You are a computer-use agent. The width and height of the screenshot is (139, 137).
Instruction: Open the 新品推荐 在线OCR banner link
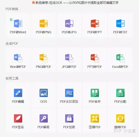[75, 3]
